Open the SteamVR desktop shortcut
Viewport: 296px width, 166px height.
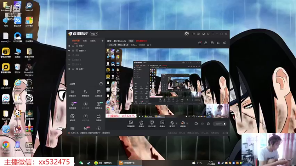[x=29, y=7]
